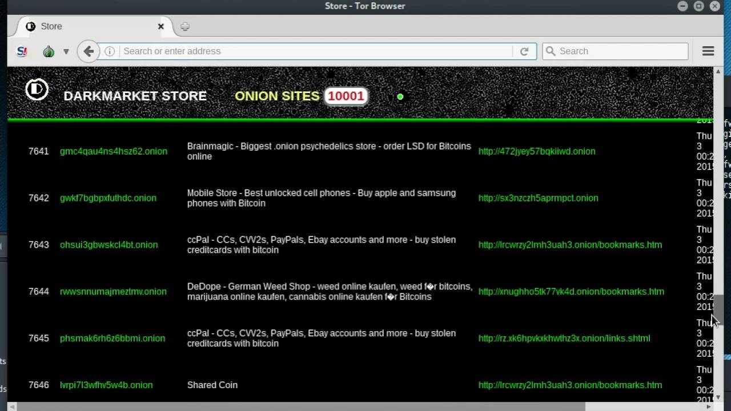Click the search magnifier icon

551,51
